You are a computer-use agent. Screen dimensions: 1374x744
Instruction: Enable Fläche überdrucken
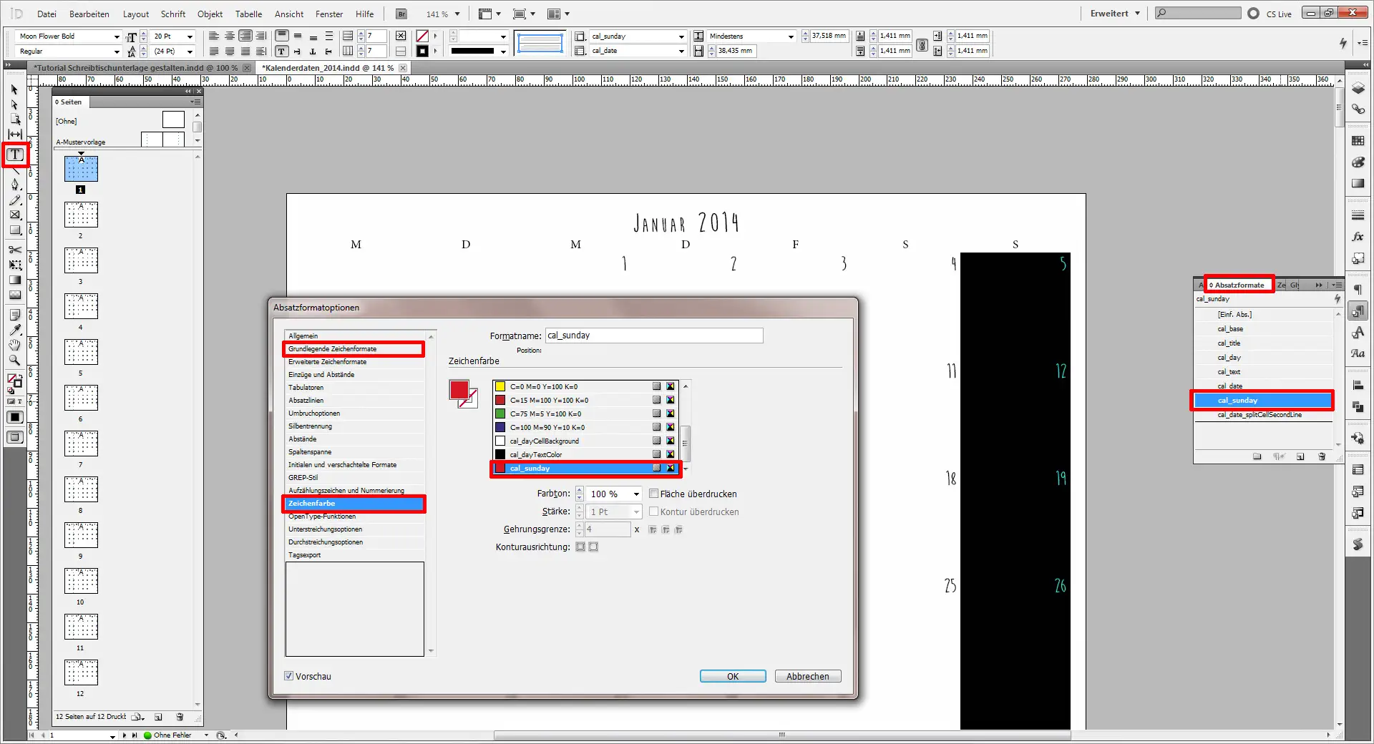point(654,493)
